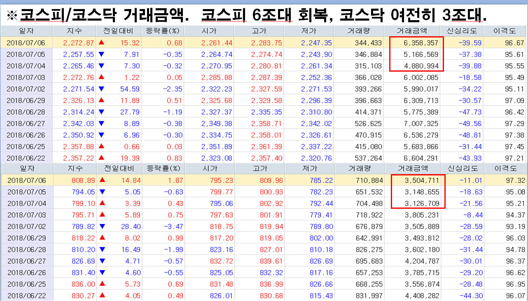Click the red up arrow beside 19.39

coord(101,158)
